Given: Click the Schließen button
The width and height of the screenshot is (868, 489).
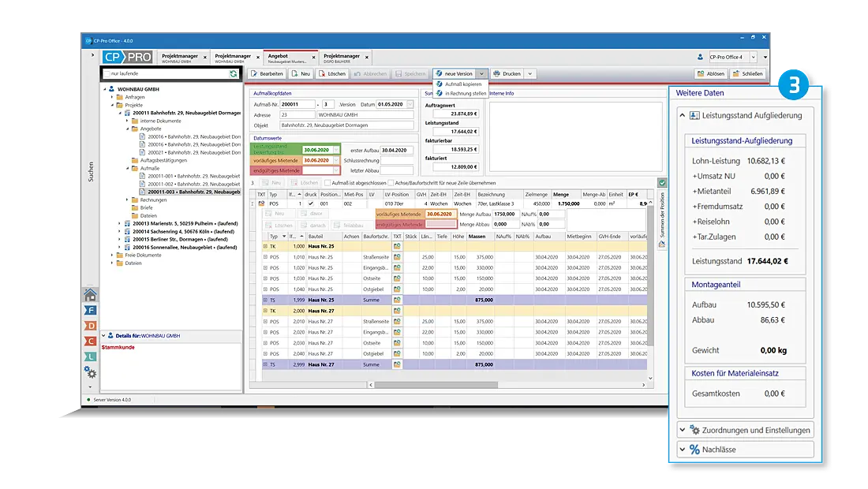Looking at the screenshot, I should pos(747,73).
